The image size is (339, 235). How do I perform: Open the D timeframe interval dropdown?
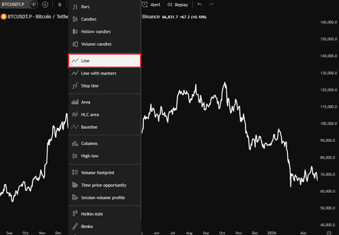(60, 5)
